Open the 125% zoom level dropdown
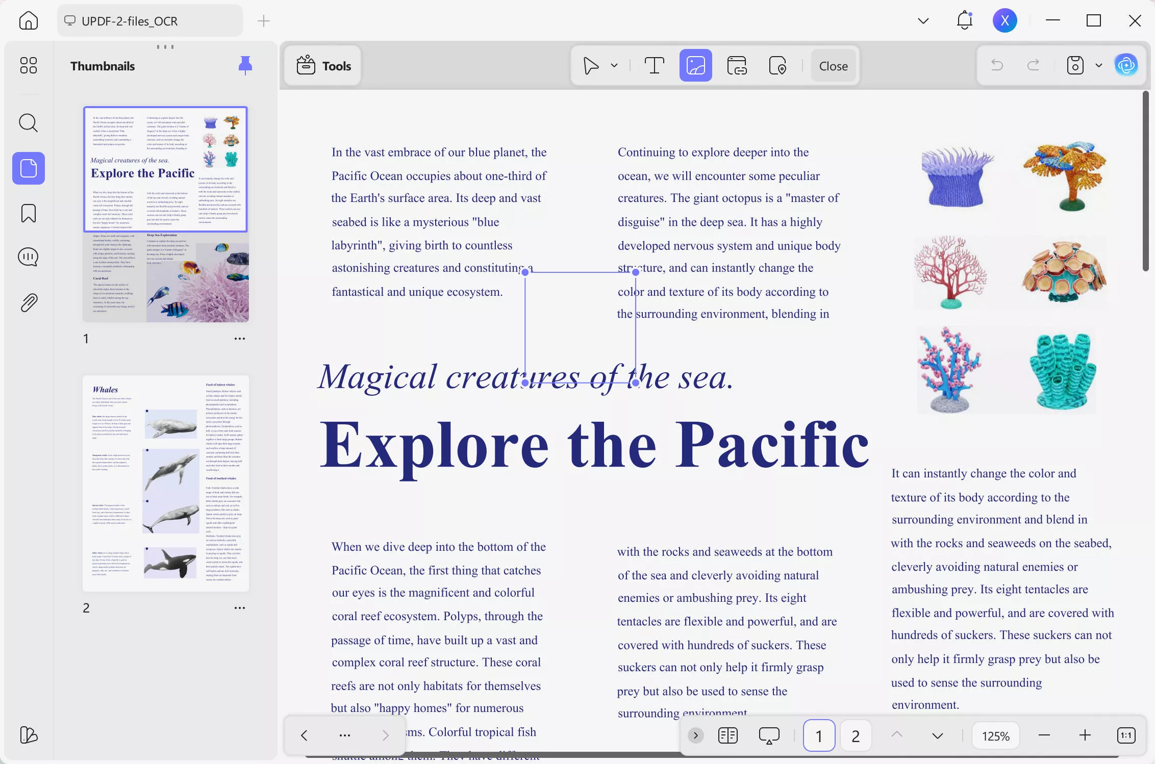This screenshot has width=1155, height=764. (x=995, y=736)
